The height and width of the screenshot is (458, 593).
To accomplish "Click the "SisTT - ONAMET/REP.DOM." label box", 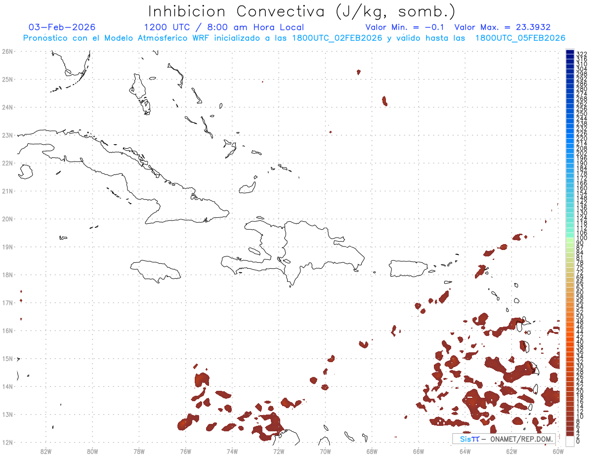I will [x=504, y=439].
